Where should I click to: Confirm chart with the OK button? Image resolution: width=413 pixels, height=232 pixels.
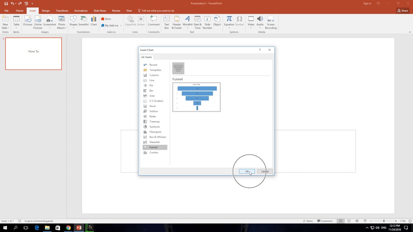tap(247, 171)
